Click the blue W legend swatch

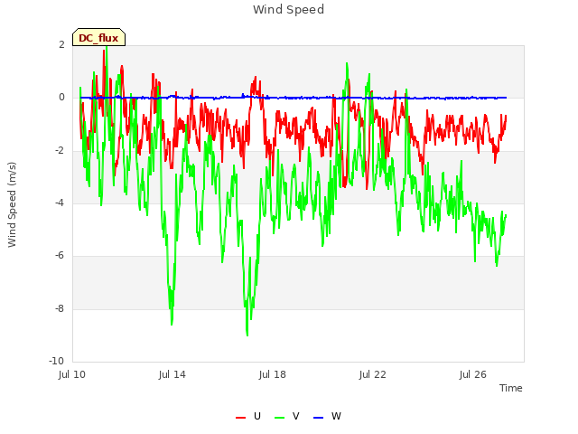(319, 418)
